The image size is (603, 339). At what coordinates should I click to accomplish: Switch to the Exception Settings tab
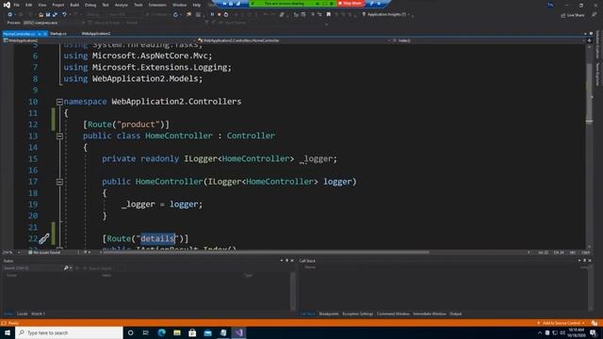click(358, 314)
